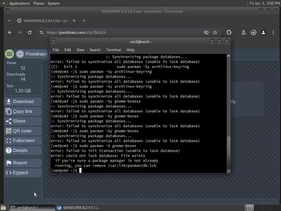Image resolution: width=281 pixels, height=211 pixels.
Task: Click the terminal scrollbar up arrow
Action: pos(229,56)
